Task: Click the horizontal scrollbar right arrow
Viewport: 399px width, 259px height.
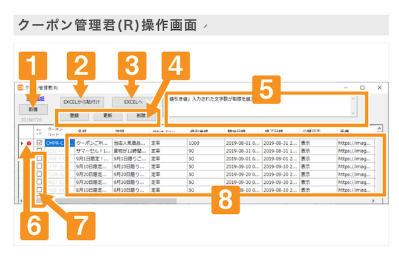Action: 373,201
